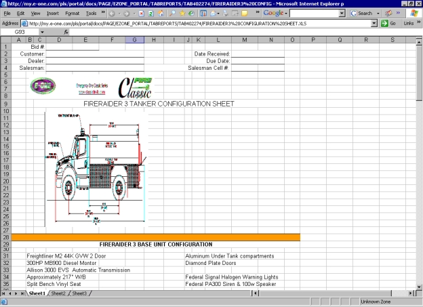The width and height of the screenshot is (423, 307).
Task: Open the Search magnifier icon
Action: [172, 14]
